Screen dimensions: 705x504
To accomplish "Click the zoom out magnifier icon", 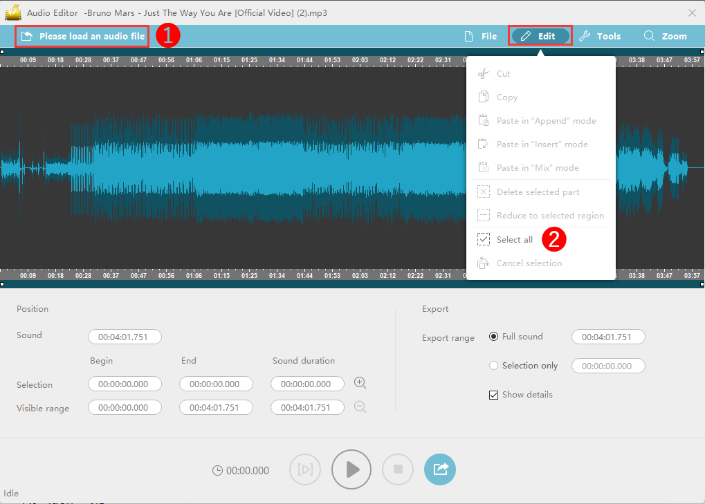I will click(x=360, y=407).
